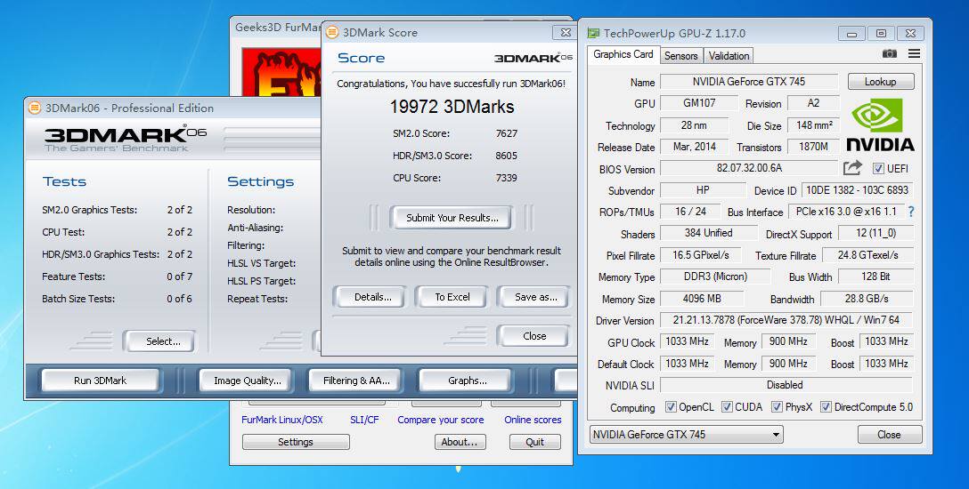Click the Driver Version field
The image size is (969, 489).
pos(786,320)
